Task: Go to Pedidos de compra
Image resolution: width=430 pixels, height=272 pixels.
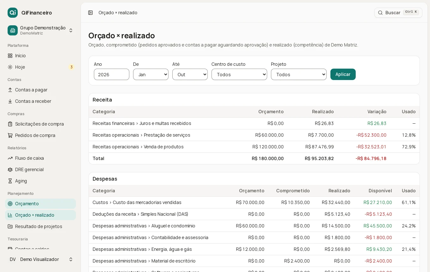Action: coord(40,135)
